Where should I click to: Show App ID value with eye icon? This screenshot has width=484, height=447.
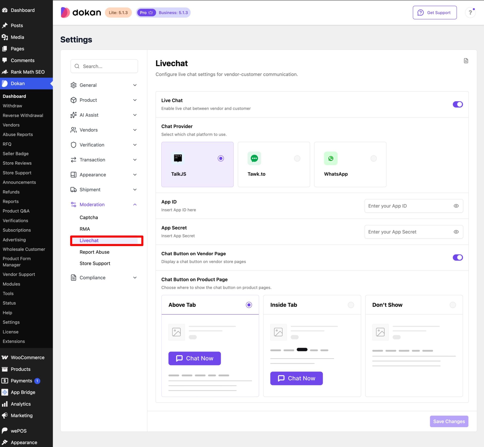(456, 206)
